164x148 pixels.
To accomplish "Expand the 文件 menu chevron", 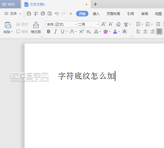I will [x=20, y=14].
